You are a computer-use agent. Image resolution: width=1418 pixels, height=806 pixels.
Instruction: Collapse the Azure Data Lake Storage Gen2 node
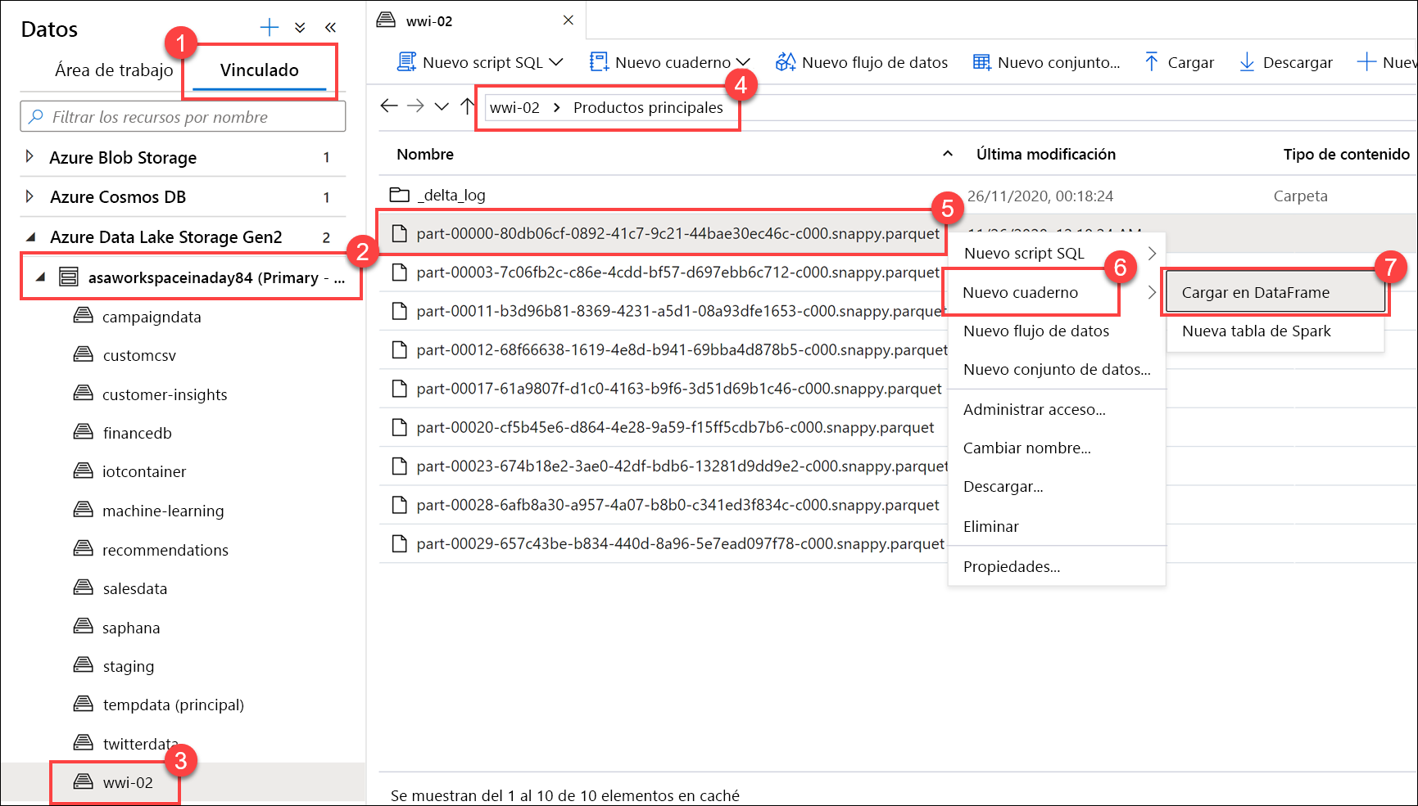tap(31, 237)
